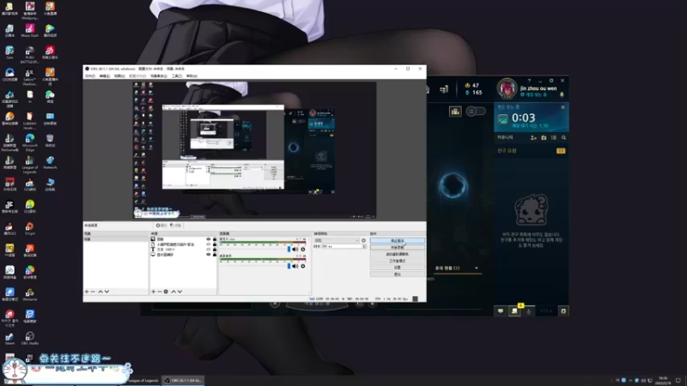Search friends with magnifier icon in League
687x386 pixels.
coord(564,137)
